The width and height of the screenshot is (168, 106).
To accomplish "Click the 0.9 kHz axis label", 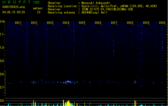I will pyautogui.click(x=2, y=61).
